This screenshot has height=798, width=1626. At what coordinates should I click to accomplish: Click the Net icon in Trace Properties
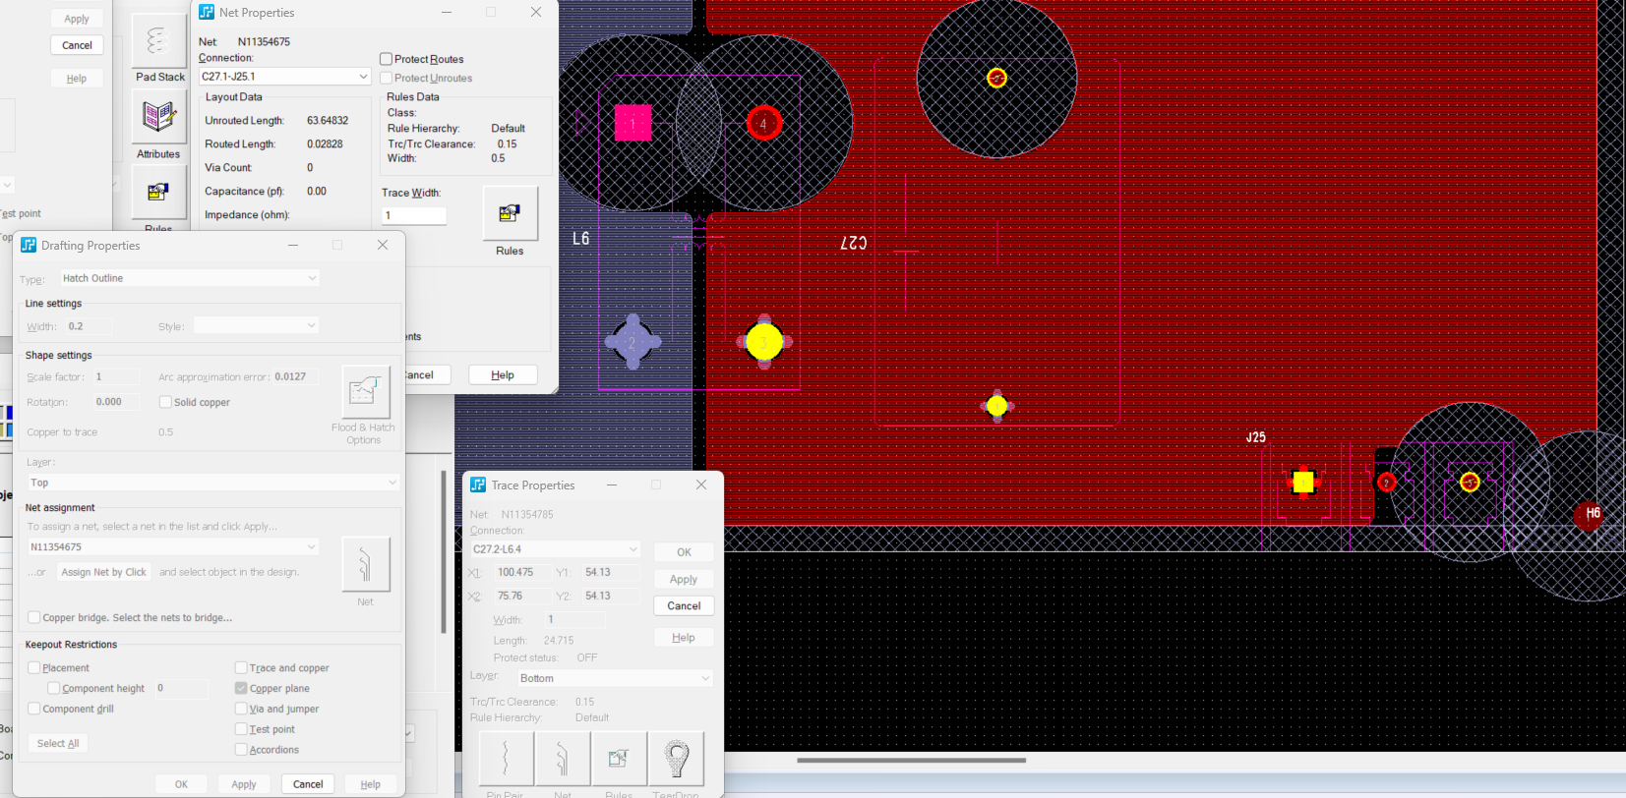click(563, 759)
